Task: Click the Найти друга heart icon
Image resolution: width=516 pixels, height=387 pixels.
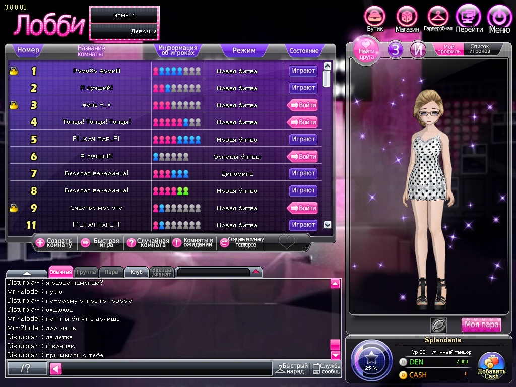Action: click(367, 50)
